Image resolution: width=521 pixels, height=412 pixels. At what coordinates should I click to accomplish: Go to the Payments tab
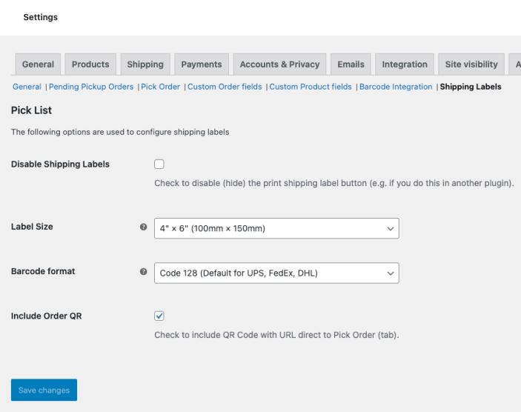point(202,64)
